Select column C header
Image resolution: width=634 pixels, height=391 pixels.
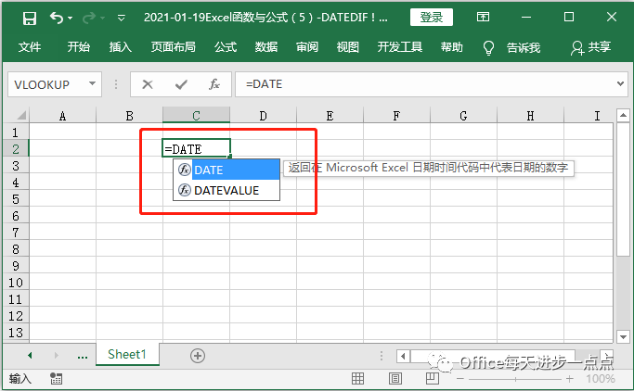pyautogui.click(x=196, y=116)
